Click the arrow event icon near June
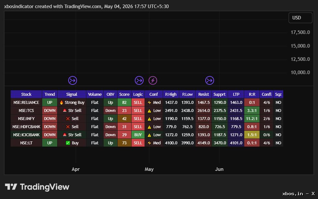 coord(210,80)
